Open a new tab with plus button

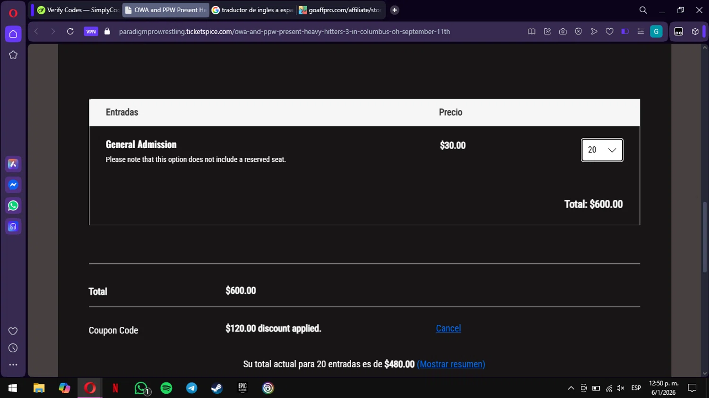point(395,10)
